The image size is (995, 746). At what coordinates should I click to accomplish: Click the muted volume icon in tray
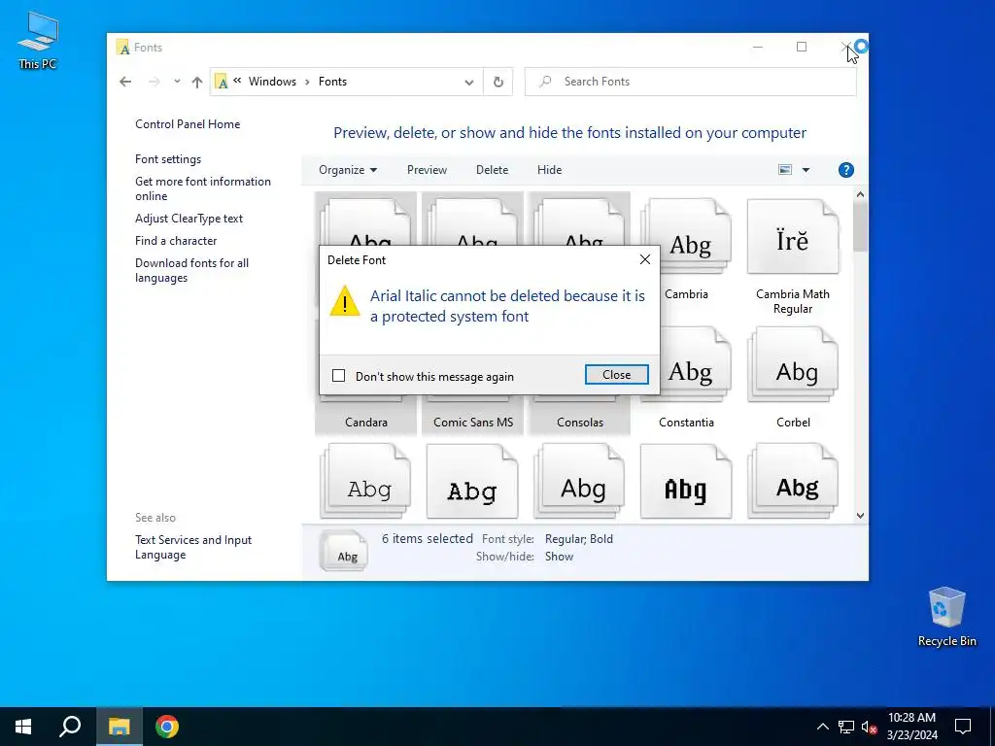click(870, 727)
